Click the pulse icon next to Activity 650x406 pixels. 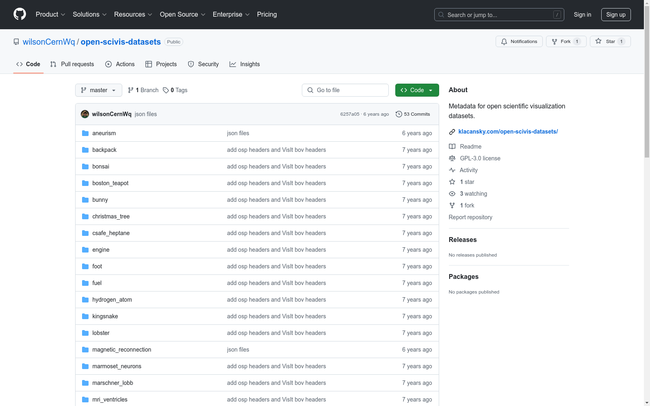point(452,170)
